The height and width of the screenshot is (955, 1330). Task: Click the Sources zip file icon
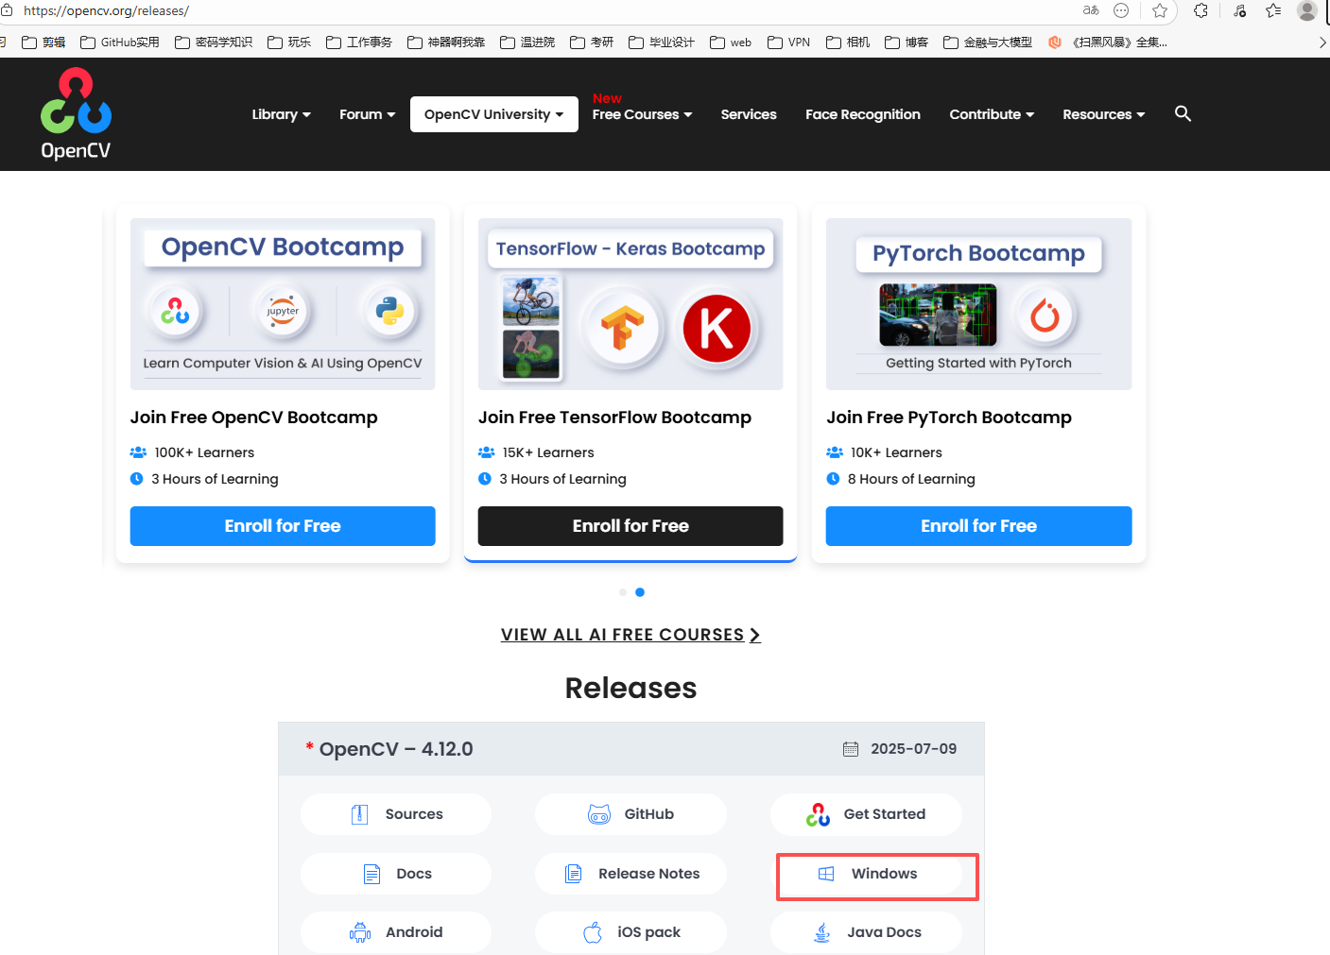click(359, 814)
